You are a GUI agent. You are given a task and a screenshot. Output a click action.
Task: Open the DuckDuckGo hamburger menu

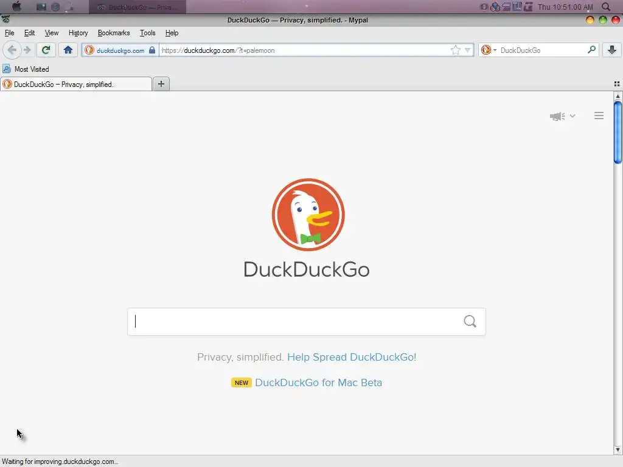coord(599,116)
